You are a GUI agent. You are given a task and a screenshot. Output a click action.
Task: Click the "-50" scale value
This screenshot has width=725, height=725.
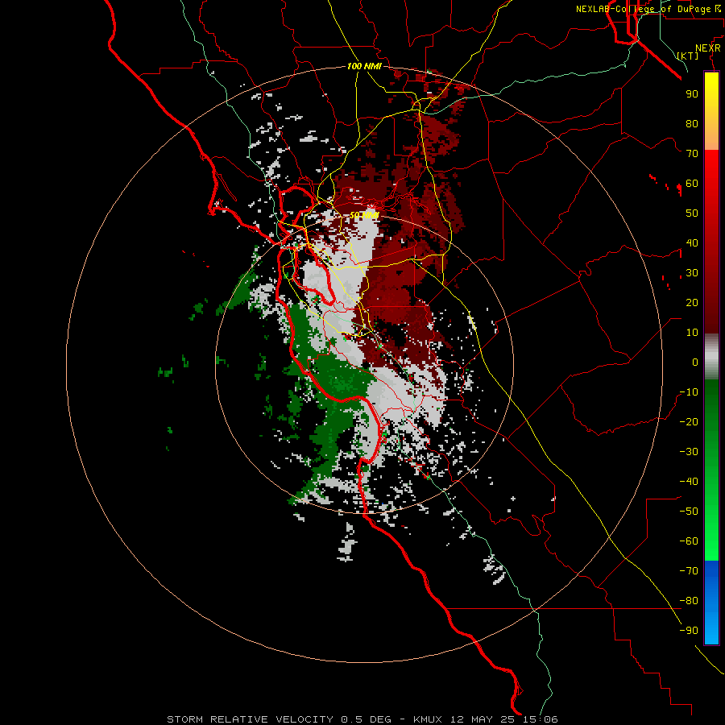click(x=689, y=512)
